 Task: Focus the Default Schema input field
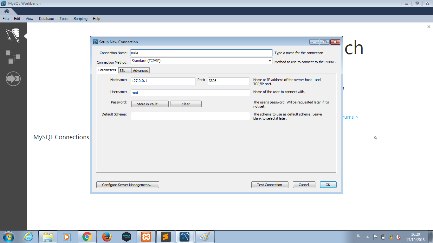[x=191, y=116]
